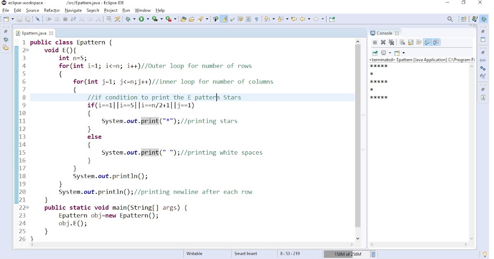Run the Epattern application
The height and width of the screenshot is (259, 494).
tap(141, 19)
